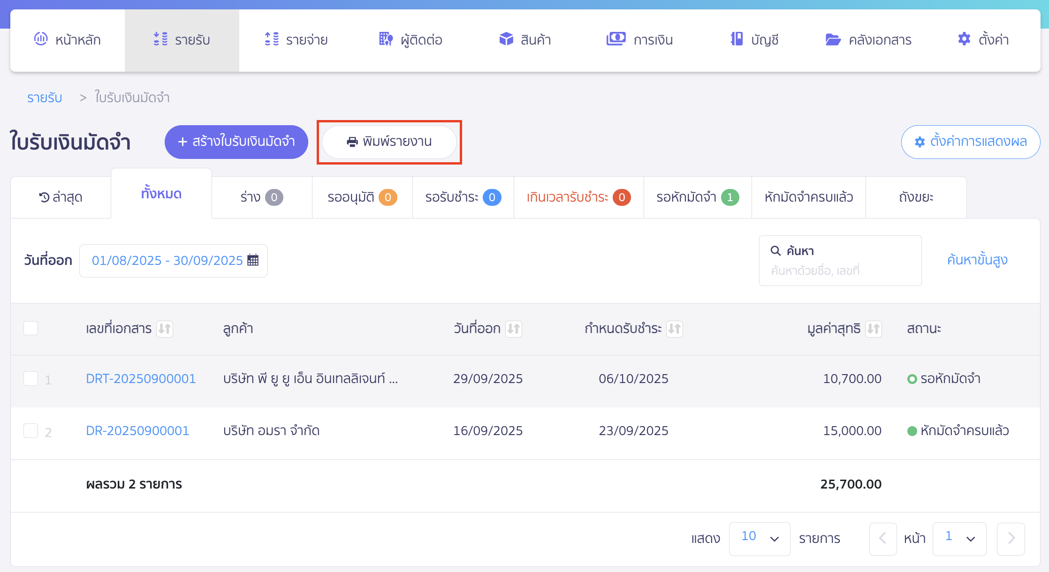The width and height of the screenshot is (1049, 572).
Task: Check row 1 DRT-20250900001 checkbox
Action: (31, 378)
